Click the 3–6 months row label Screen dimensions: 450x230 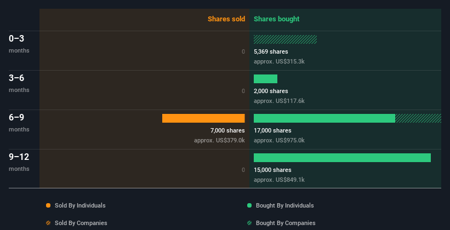tap(19, 83)
